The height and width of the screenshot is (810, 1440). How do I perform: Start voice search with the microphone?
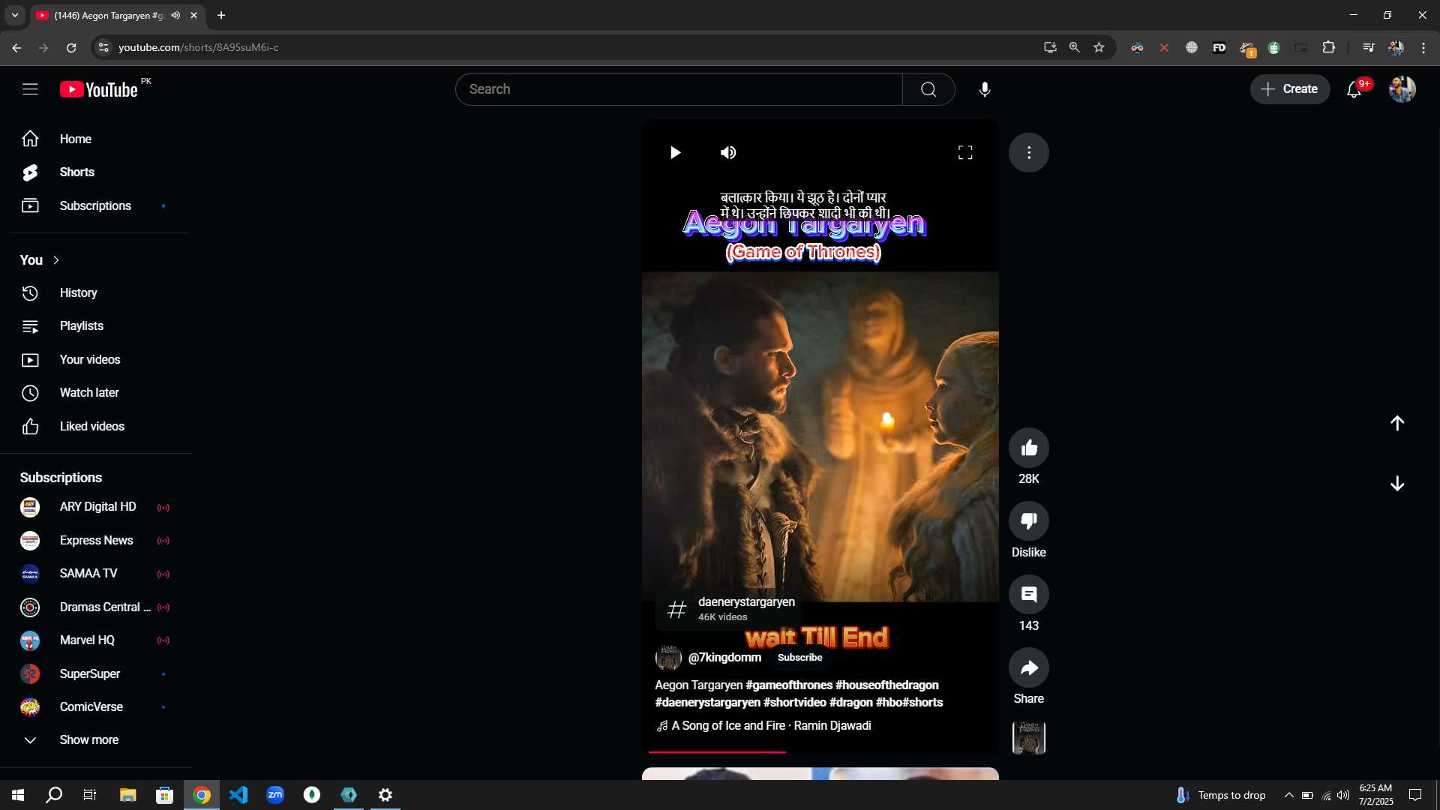[x=985, y=89]
